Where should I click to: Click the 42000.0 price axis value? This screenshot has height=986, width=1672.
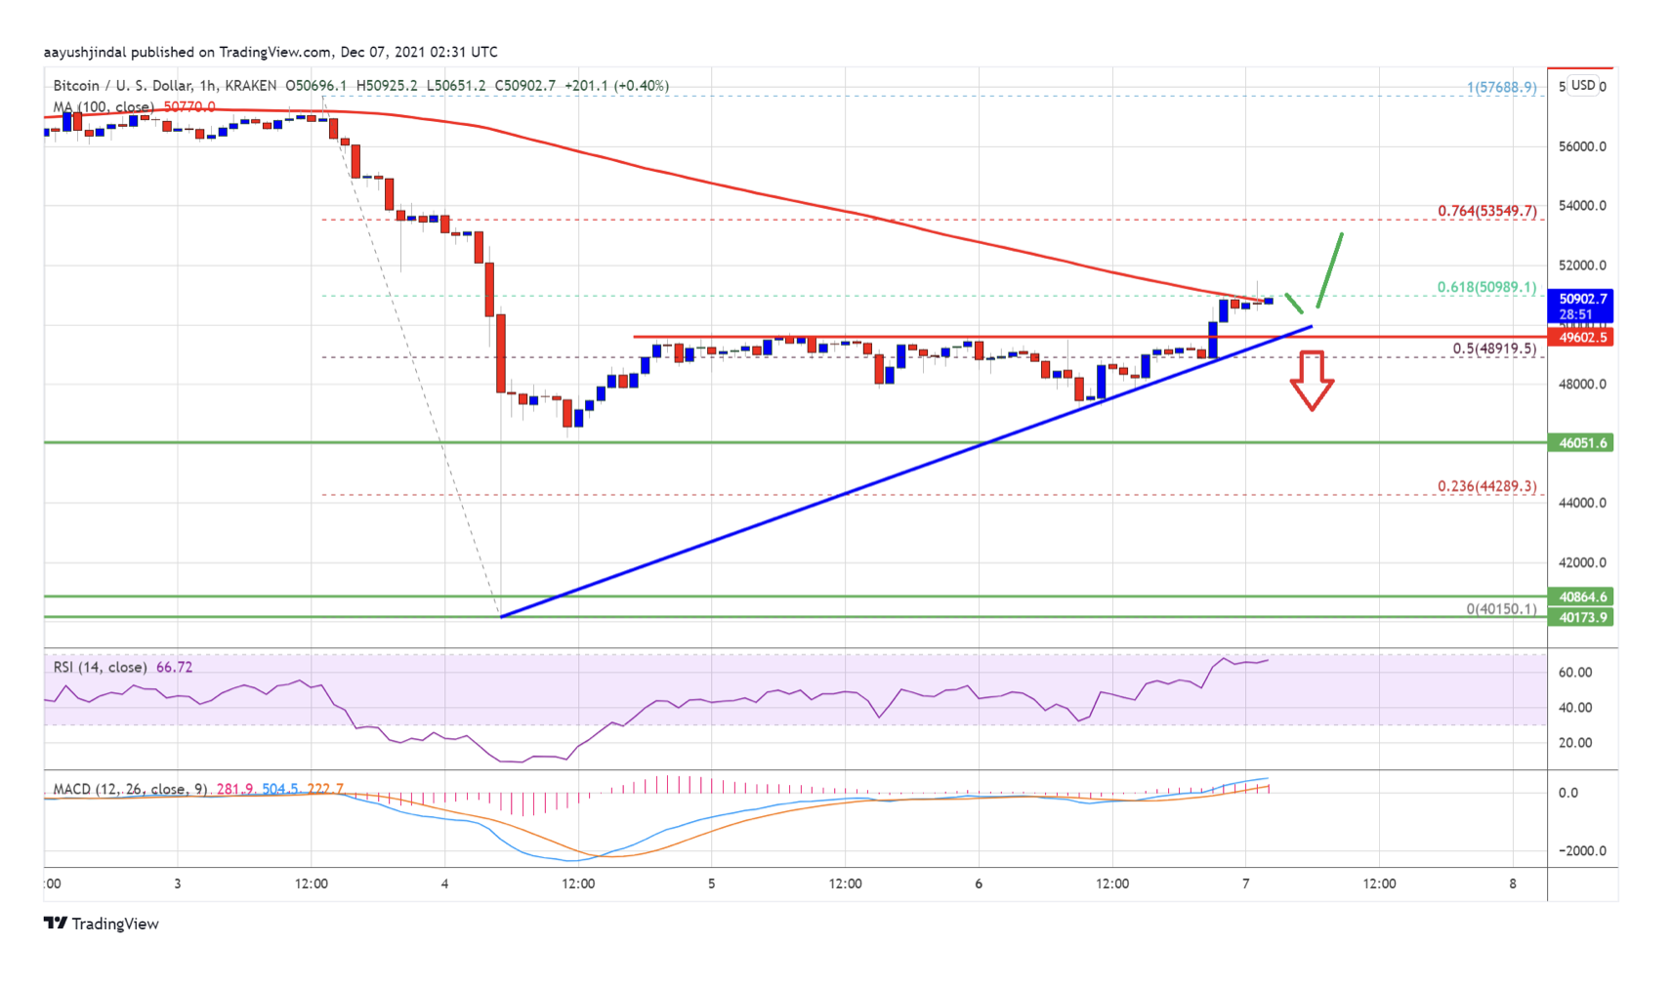pyautogui.click(x=1582, y=562)
